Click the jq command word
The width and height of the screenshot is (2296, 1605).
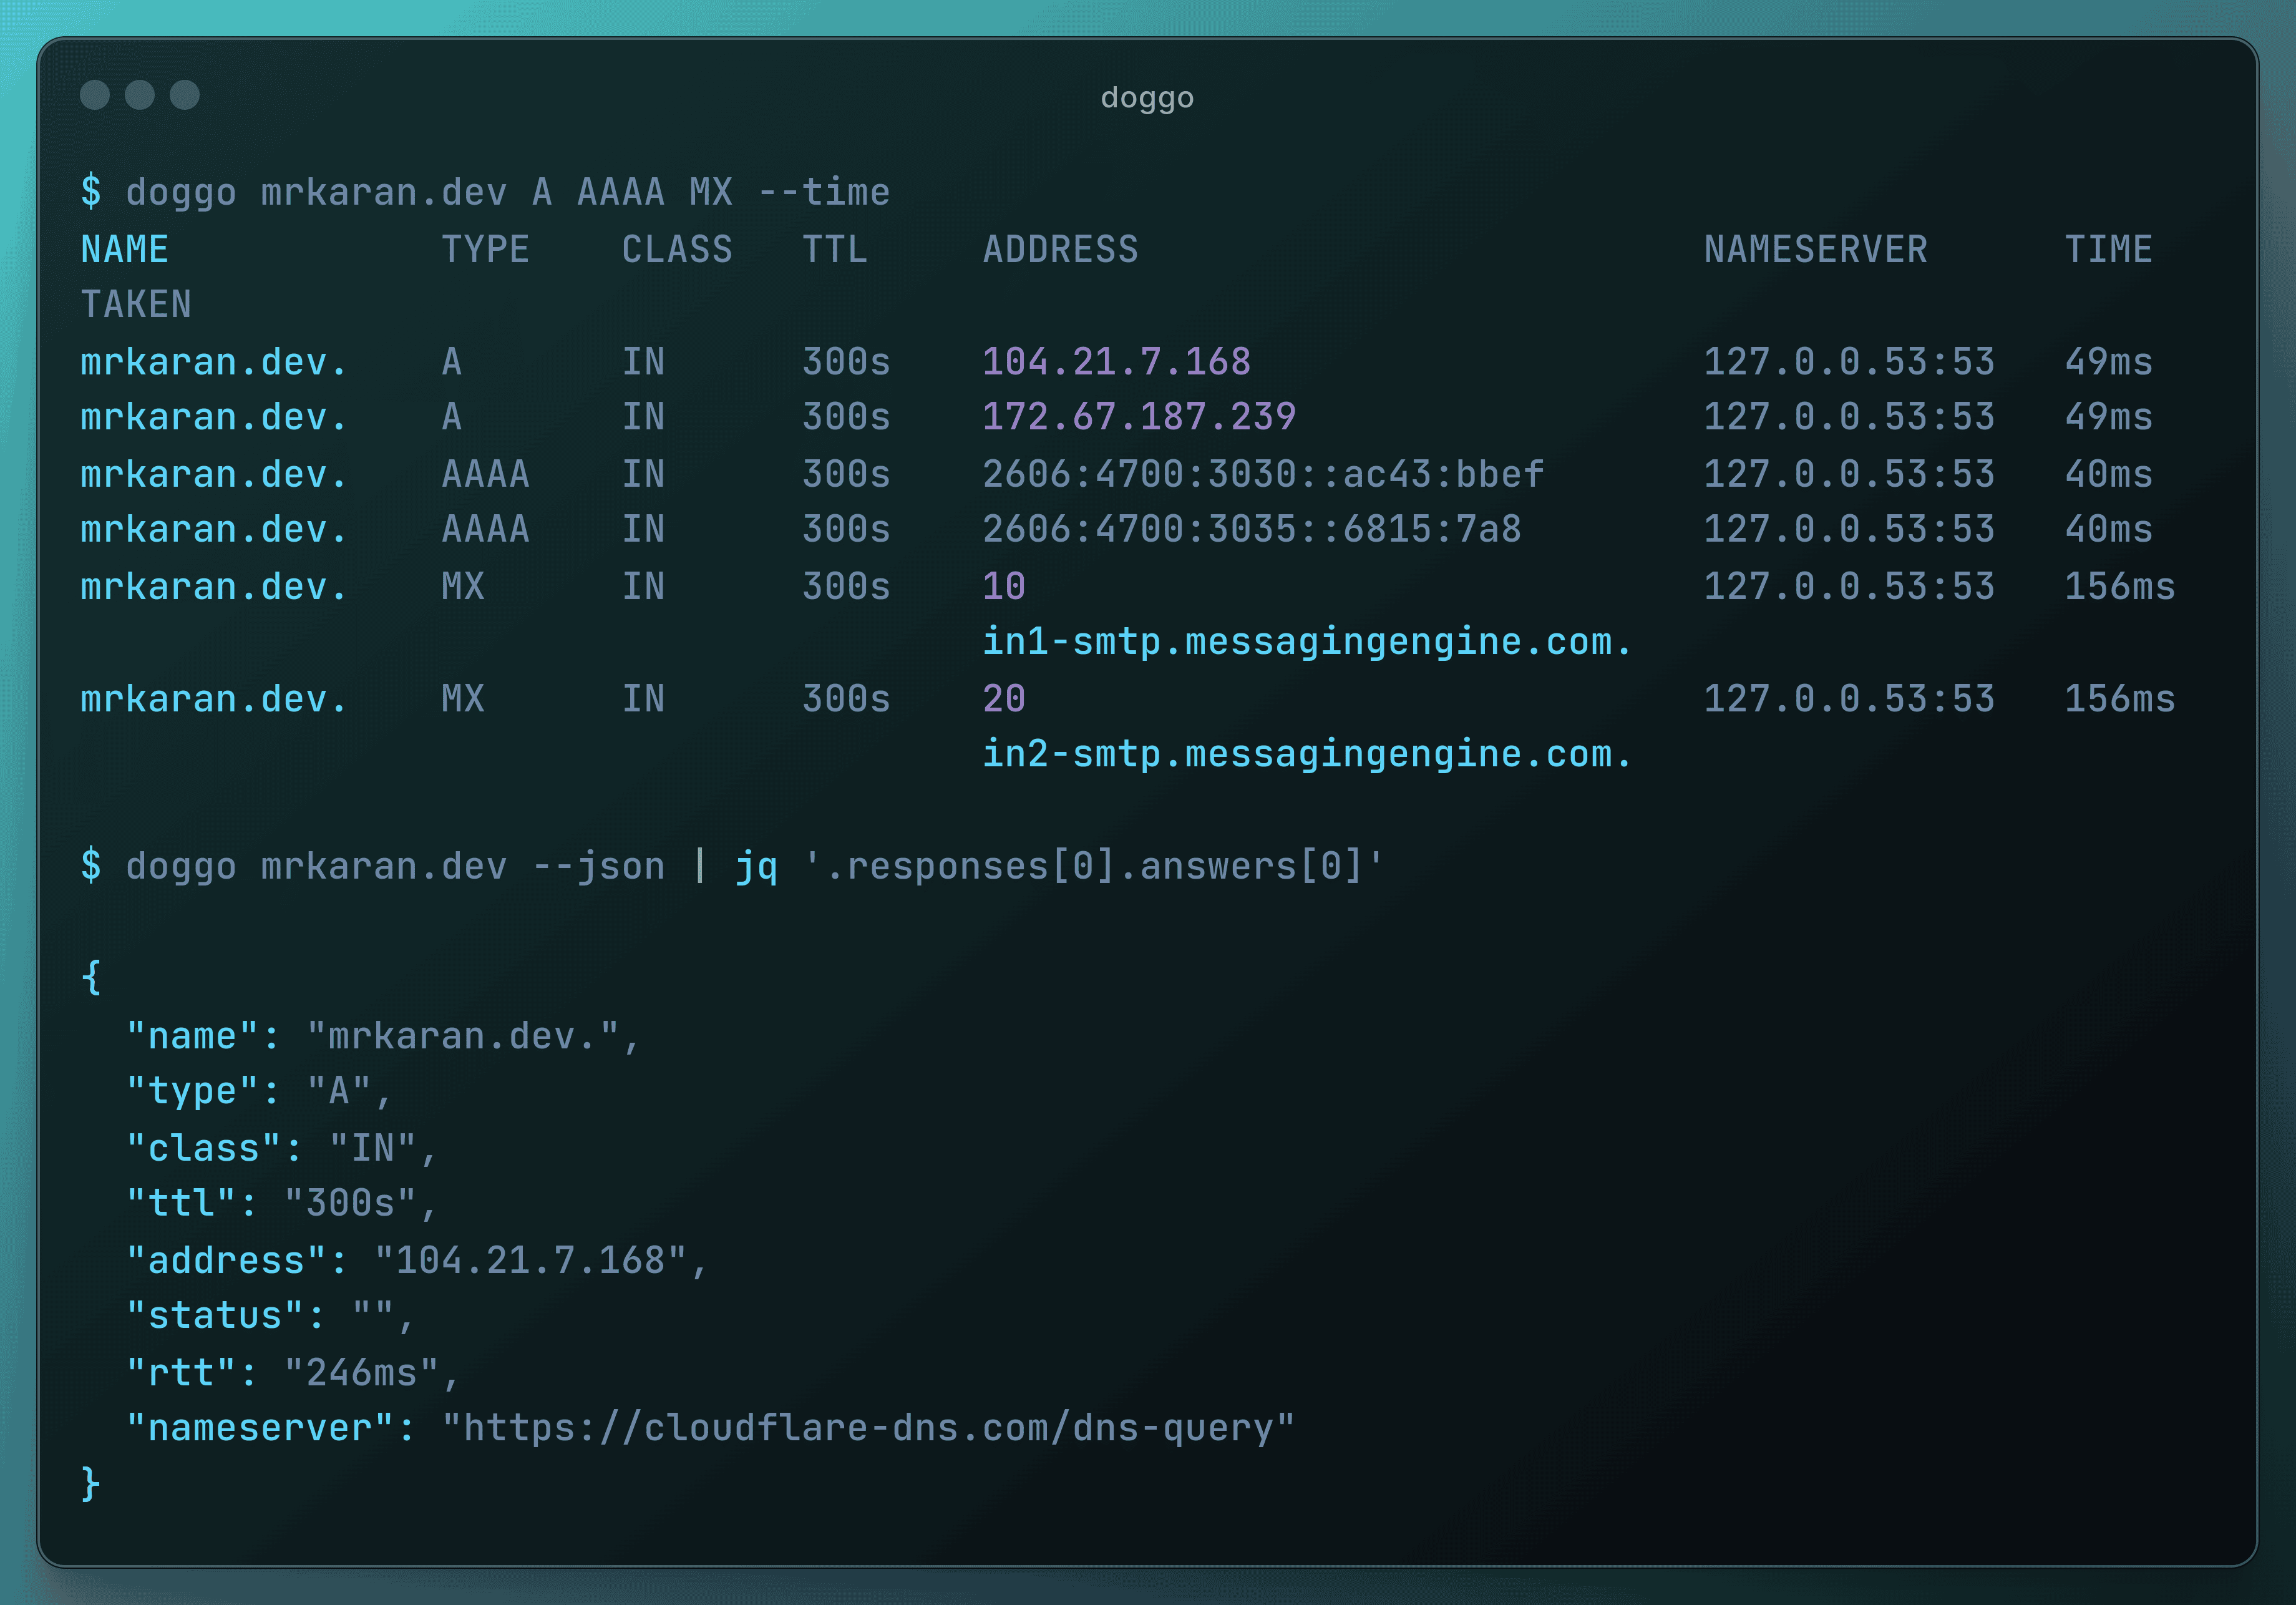pos(756,866)
